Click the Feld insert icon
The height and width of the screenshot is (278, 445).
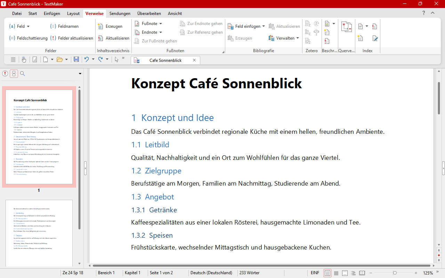coord(12,26)
